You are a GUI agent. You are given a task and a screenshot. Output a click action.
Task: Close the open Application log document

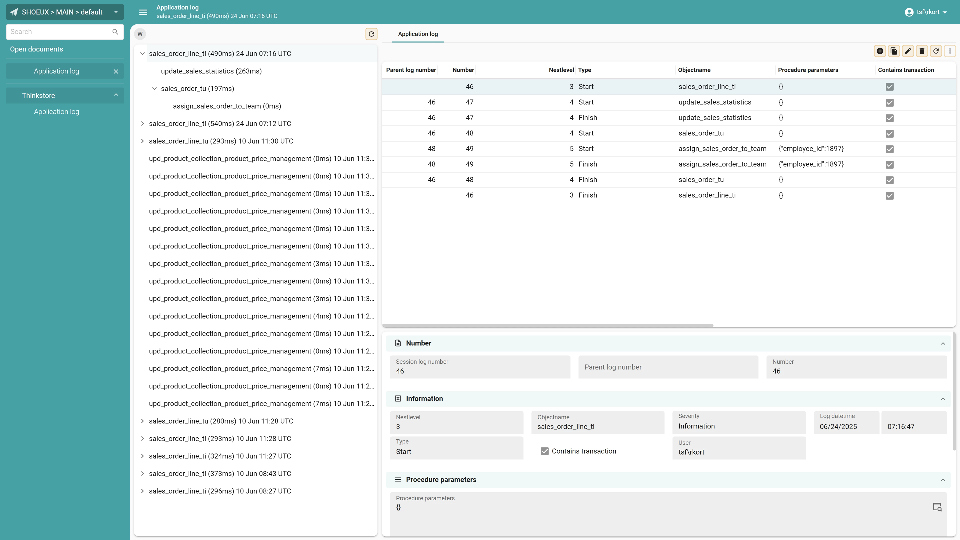(x=116, y=71)
